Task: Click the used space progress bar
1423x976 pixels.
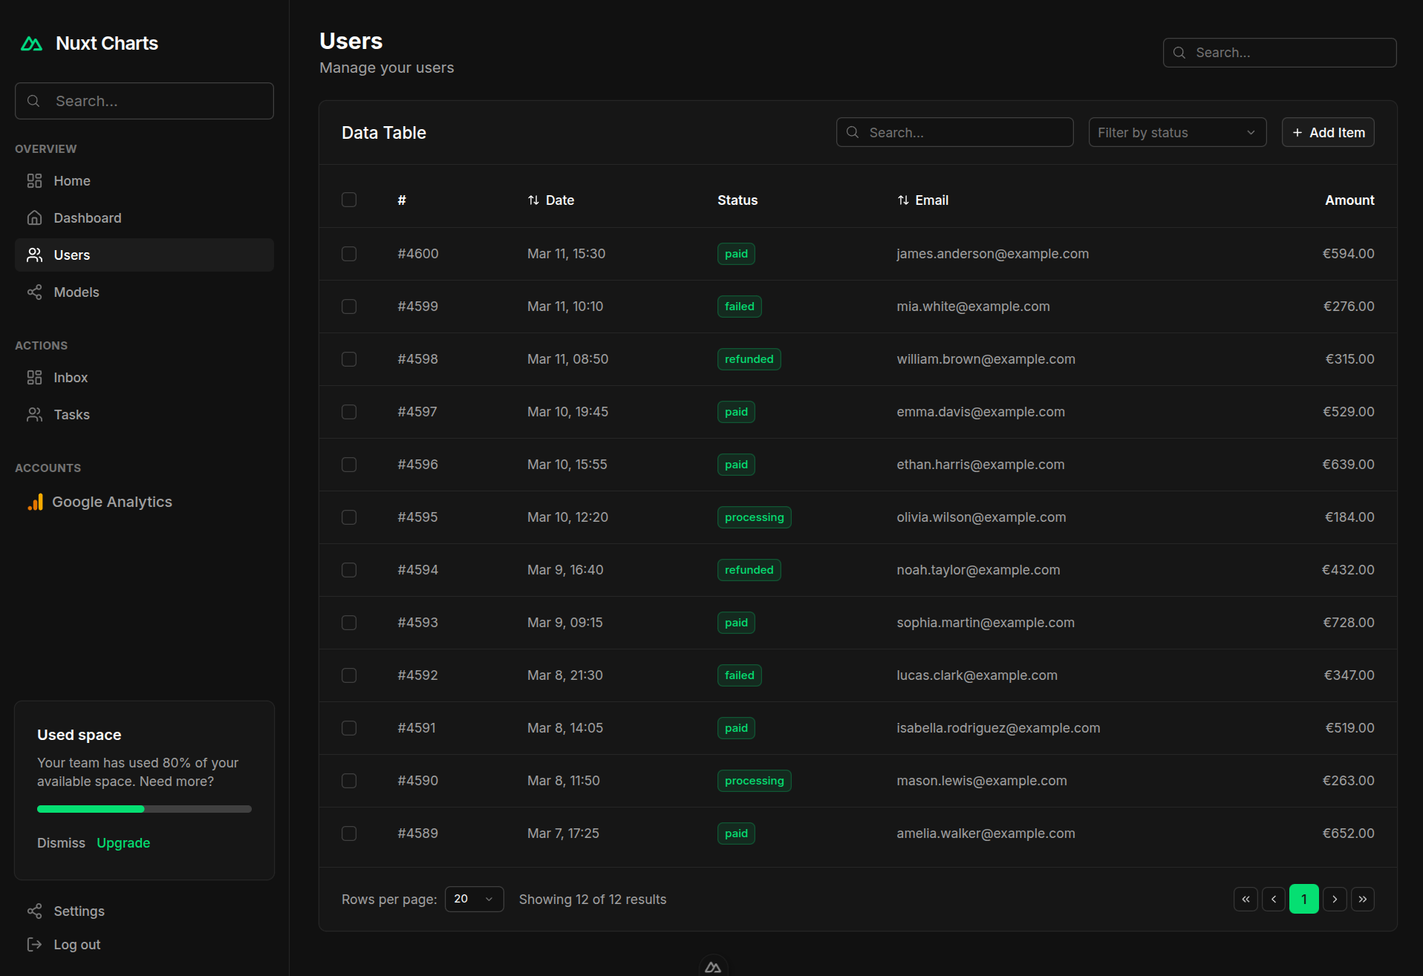Action: pos(144,809)
